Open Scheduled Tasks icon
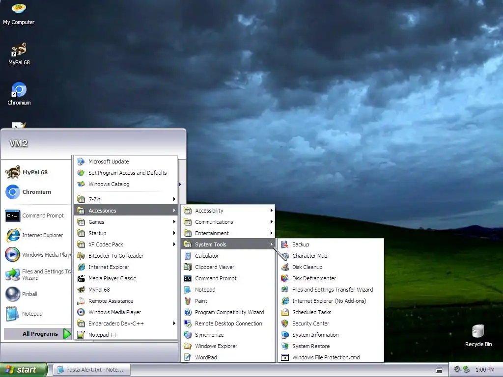 [285, 312]
